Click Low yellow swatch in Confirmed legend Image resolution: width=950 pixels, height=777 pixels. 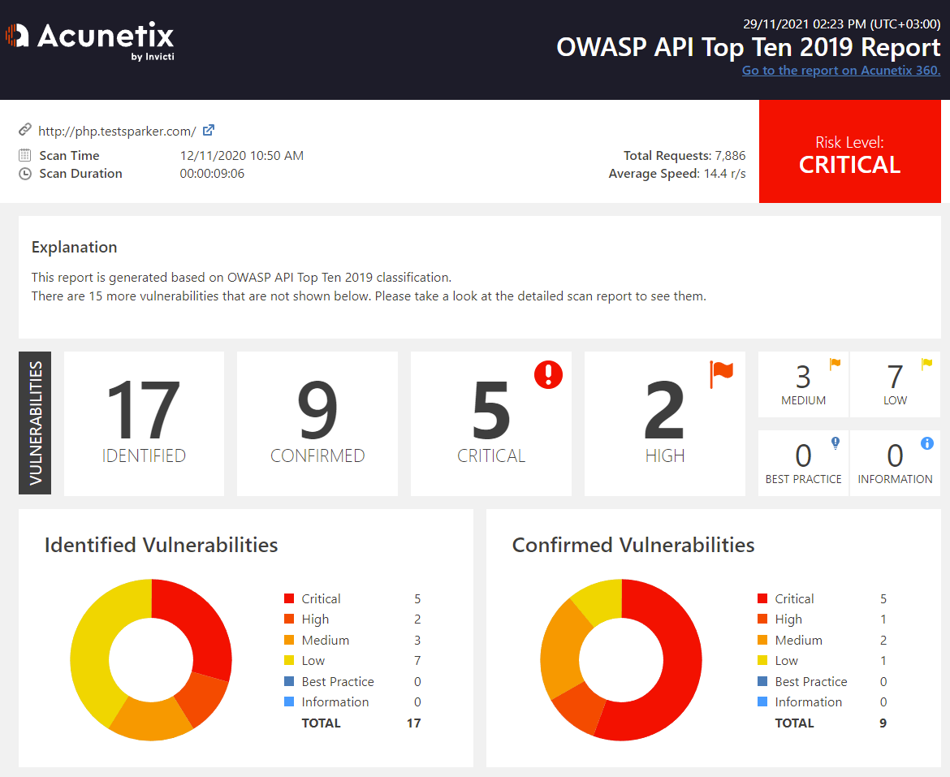762,660
